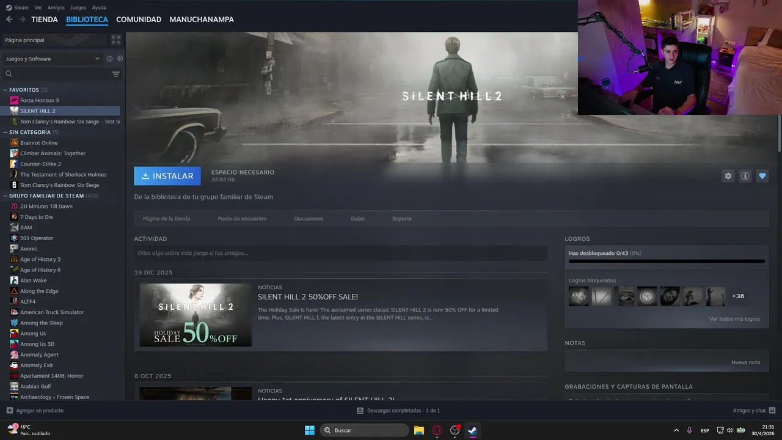Open the Ver menu
Viewport: 782px width, 440px height.
point(38,7)
